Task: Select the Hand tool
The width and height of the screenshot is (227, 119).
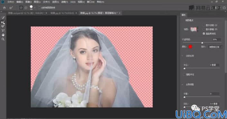Action: pos(3,35)
